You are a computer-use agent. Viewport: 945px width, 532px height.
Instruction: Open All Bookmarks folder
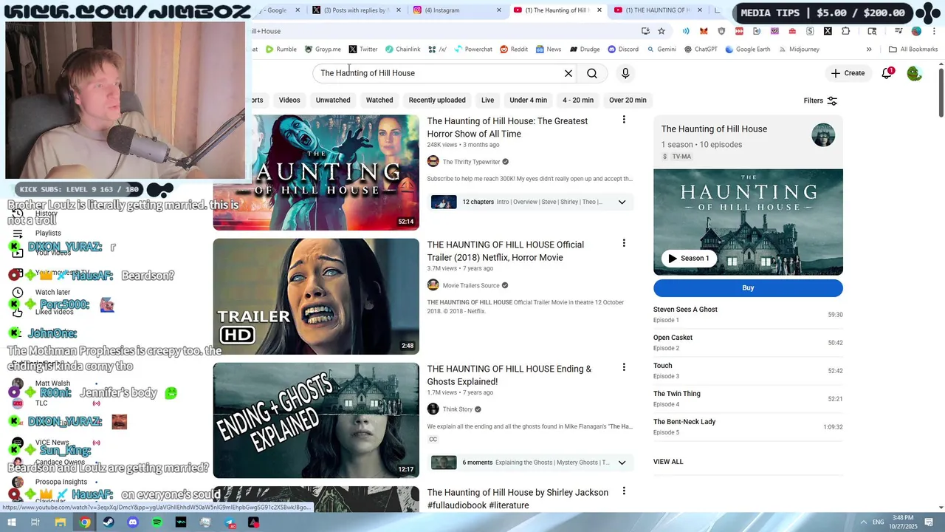click(913, 50)
